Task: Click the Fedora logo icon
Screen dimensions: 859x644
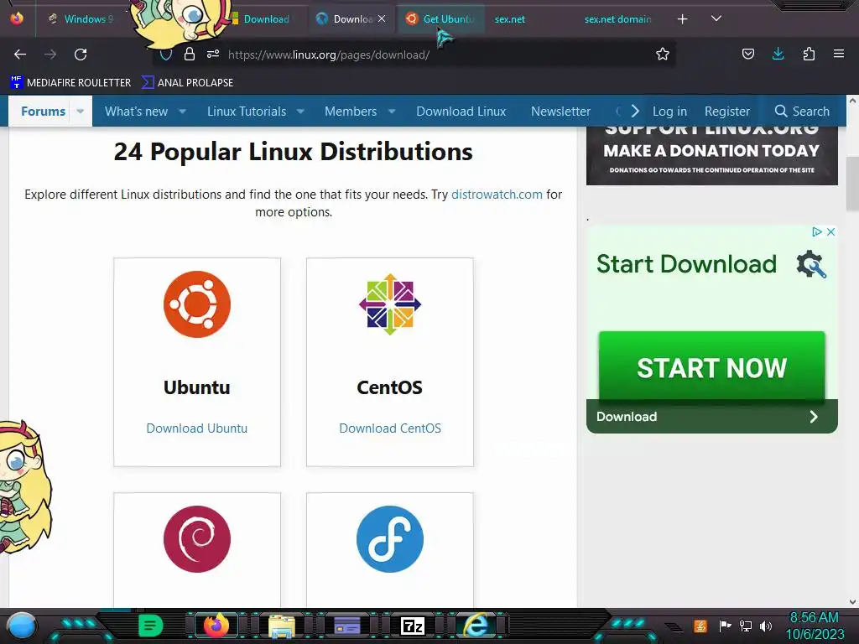Action: pos(389,539)
